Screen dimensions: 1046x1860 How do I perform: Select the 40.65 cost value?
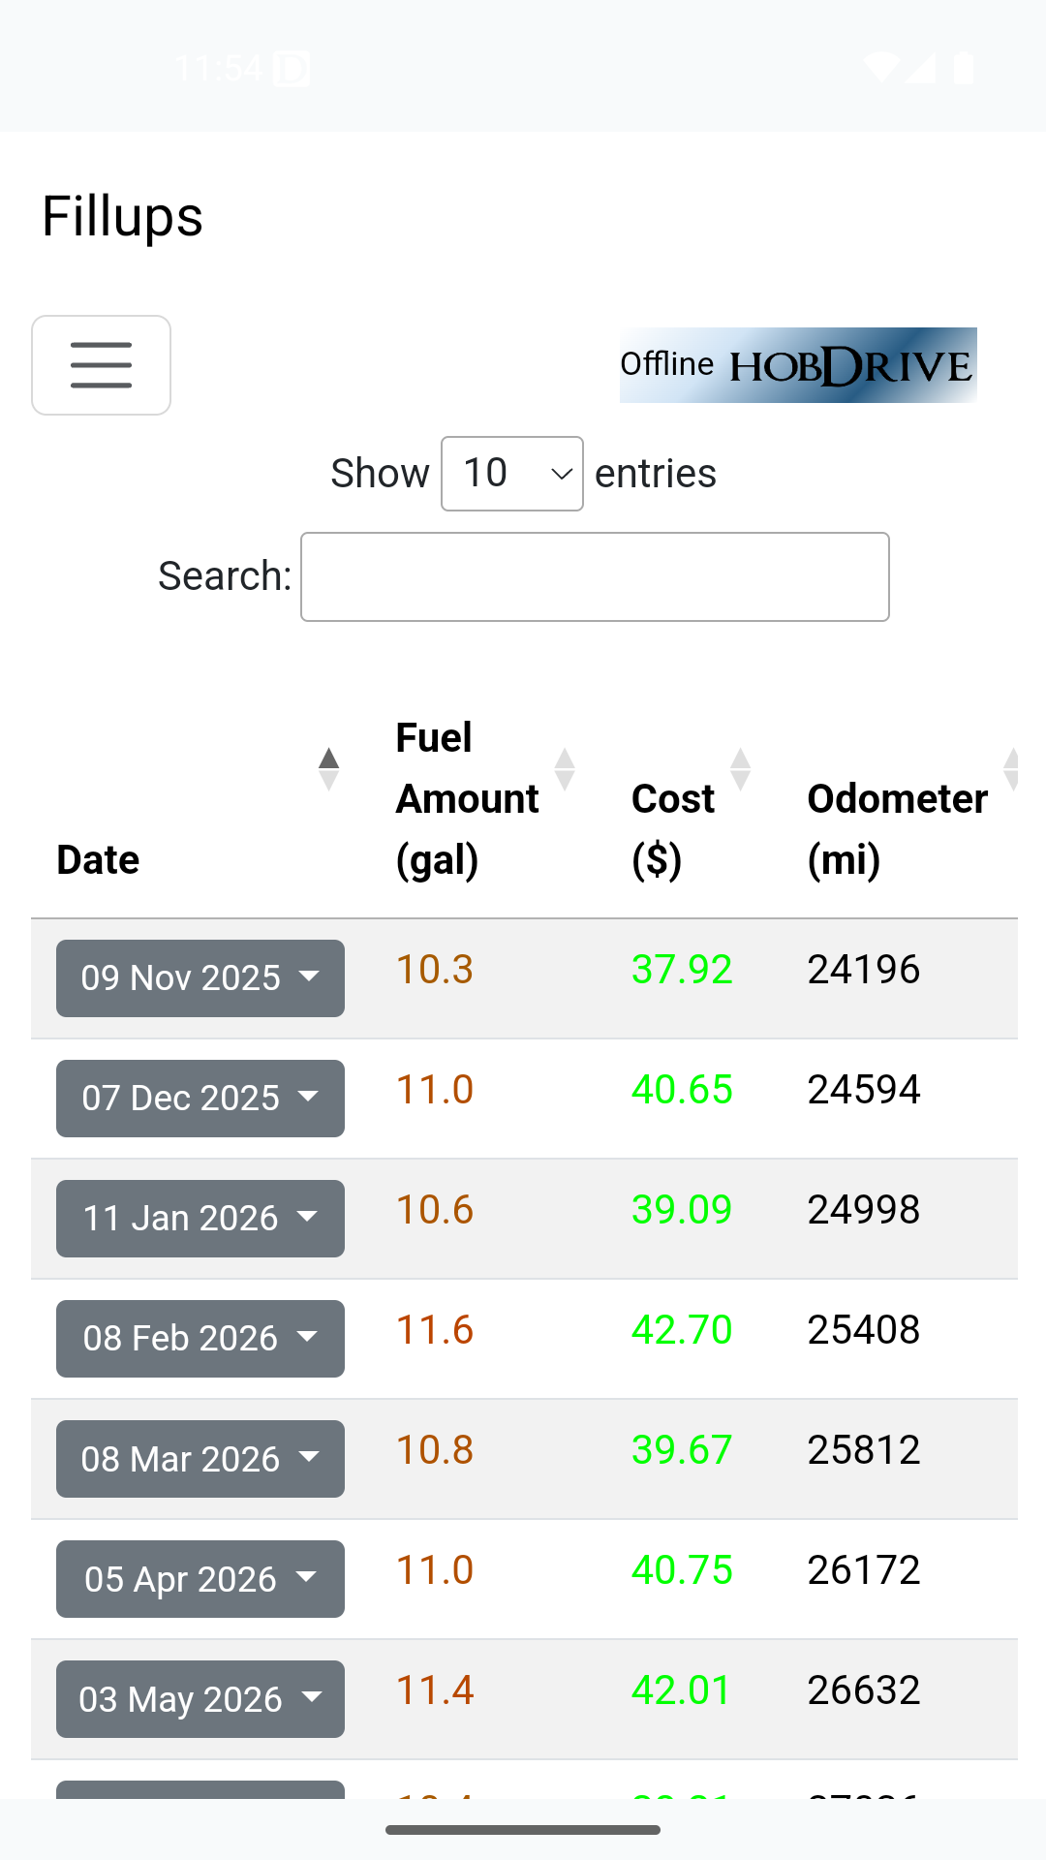tap(682, 1090)
